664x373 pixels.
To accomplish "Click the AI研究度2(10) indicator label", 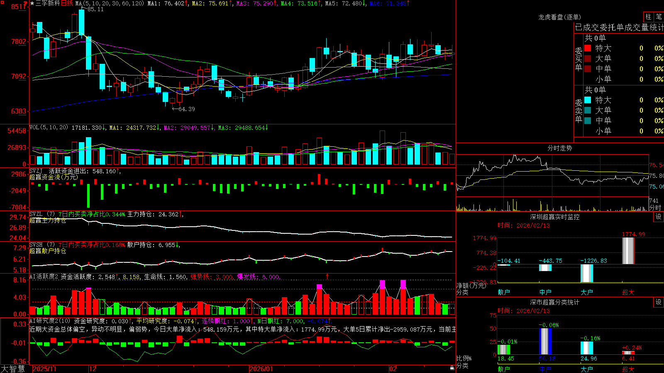I will (x=50, y=321).
